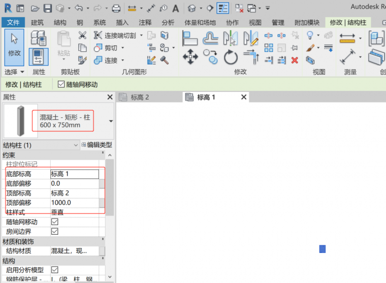Click the Print icon in quick access
The height and width of the screenshot is (283, 386).
[116, 8]
